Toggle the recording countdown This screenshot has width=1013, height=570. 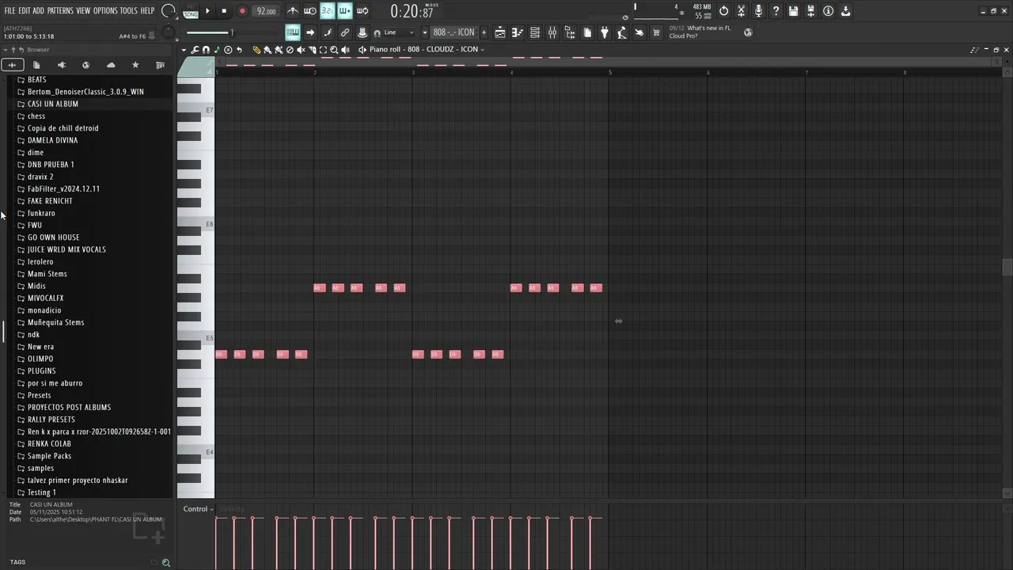[x=328, y=11]
